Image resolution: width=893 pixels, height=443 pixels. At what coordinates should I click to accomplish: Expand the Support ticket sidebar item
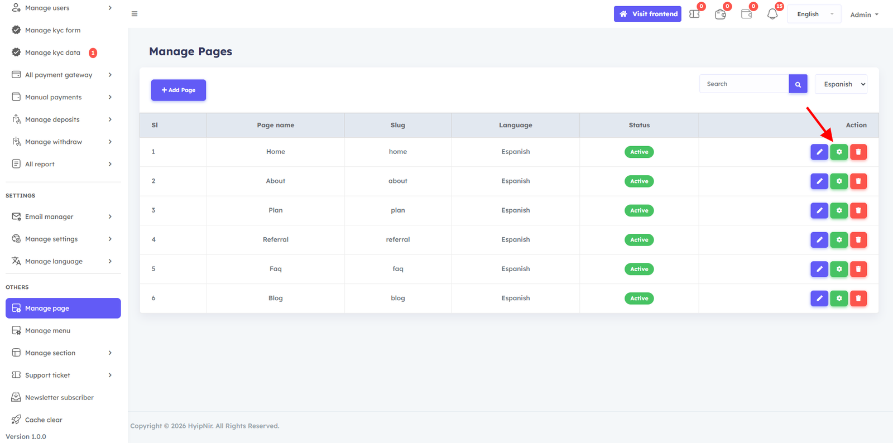click(61, 375)
